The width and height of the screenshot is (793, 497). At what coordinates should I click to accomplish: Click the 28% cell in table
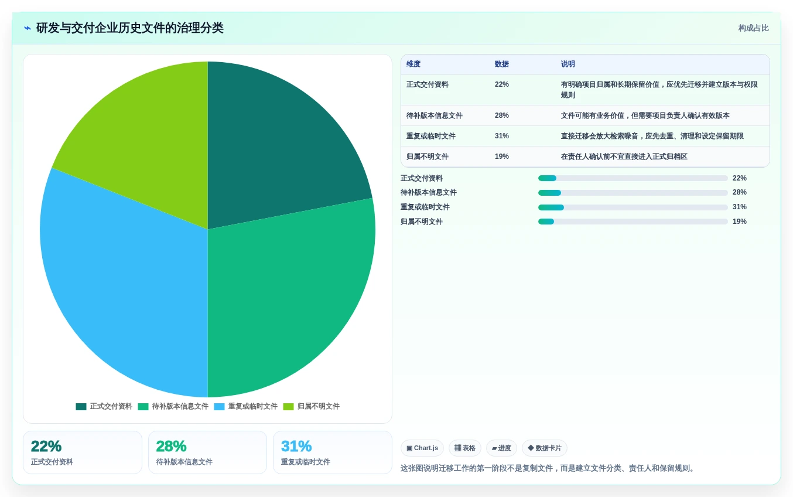click(x=502, y=115)
